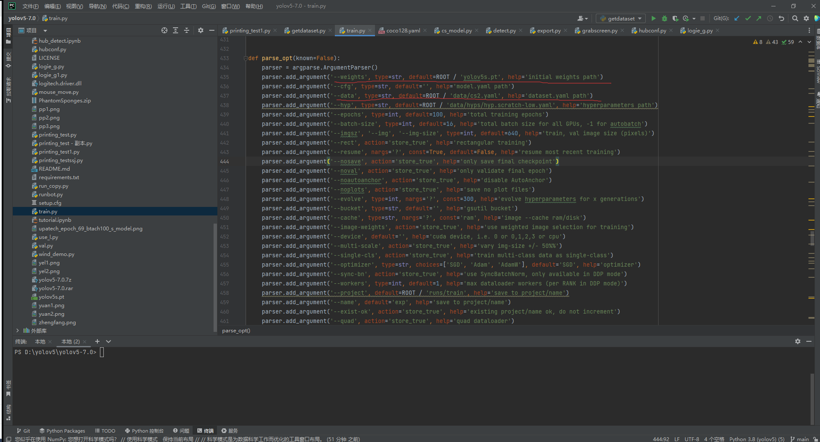820x442 pixels.
Task: Run the getdataset configuration with green play button
Action: pyautogui.click(x=653, y=18)
